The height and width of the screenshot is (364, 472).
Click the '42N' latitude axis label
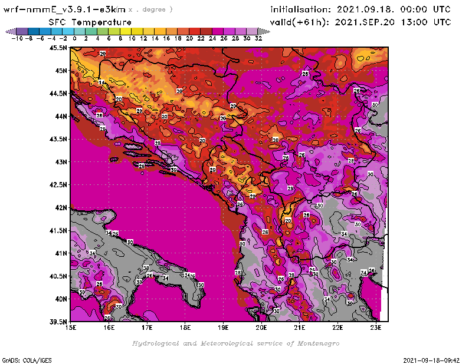click(x=61, y=208)
